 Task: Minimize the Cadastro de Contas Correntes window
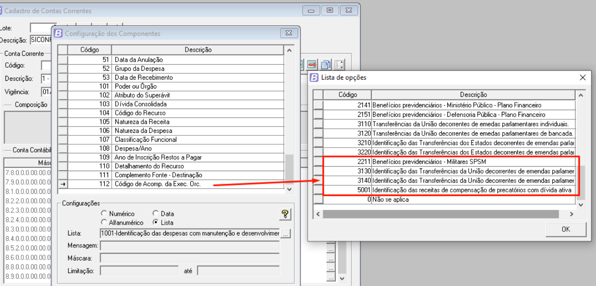click(311, 10)
